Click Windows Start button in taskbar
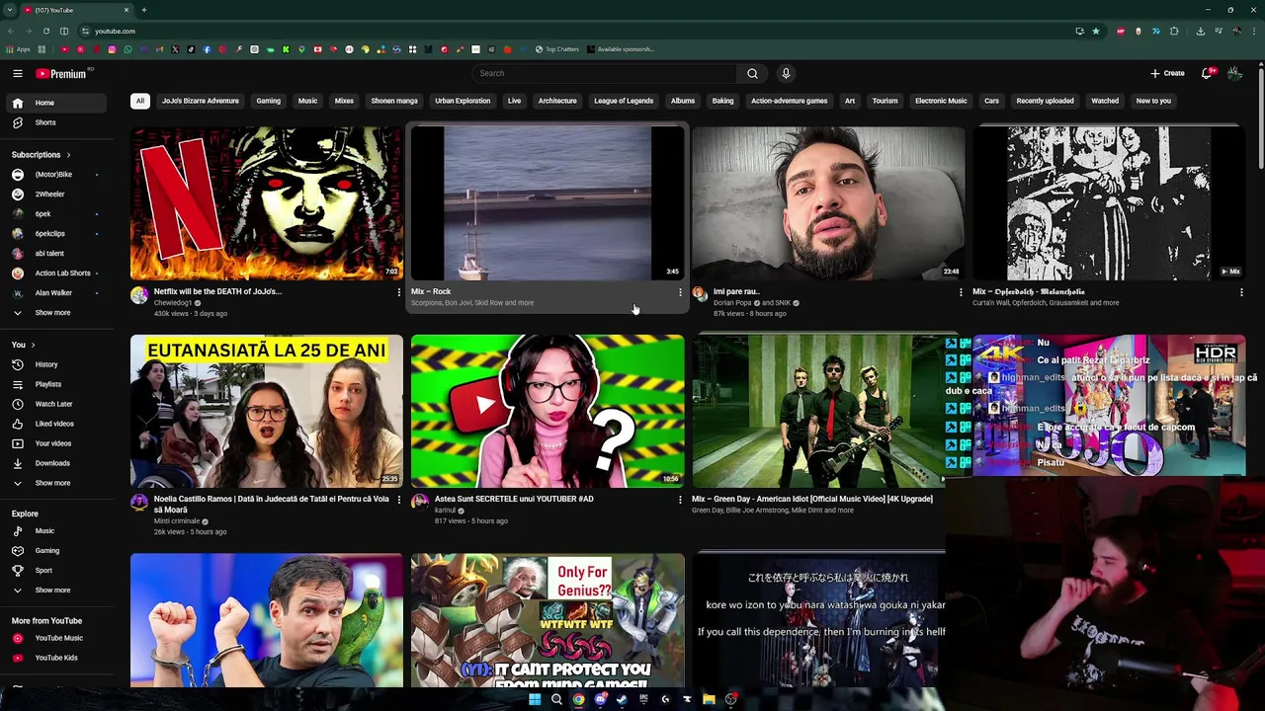Image resolution: width=1265 pixels, height=711 pixels. [x=535, y=699]
